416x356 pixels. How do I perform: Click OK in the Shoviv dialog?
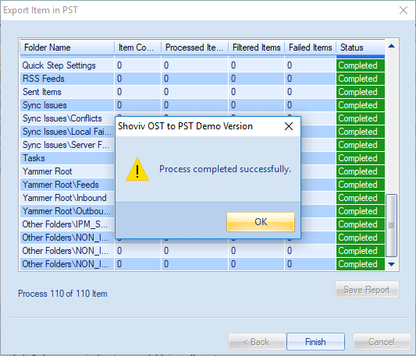tap(261, 222)
